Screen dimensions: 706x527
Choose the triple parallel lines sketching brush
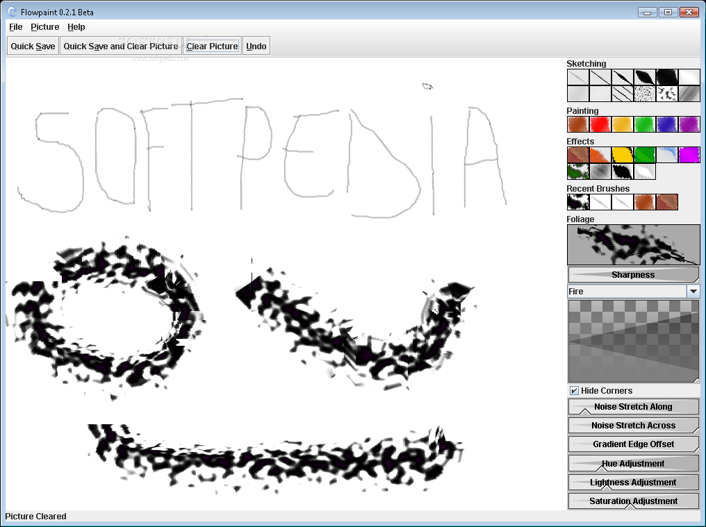coord(622,94)
